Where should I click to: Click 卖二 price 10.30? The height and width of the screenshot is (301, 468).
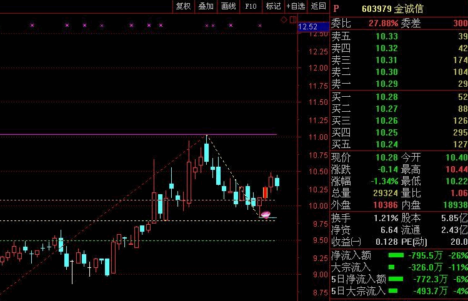click(x=387, y=72)
